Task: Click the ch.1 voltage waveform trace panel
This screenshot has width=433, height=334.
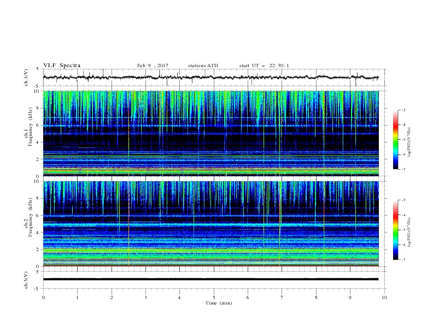Action: (215, 77)
